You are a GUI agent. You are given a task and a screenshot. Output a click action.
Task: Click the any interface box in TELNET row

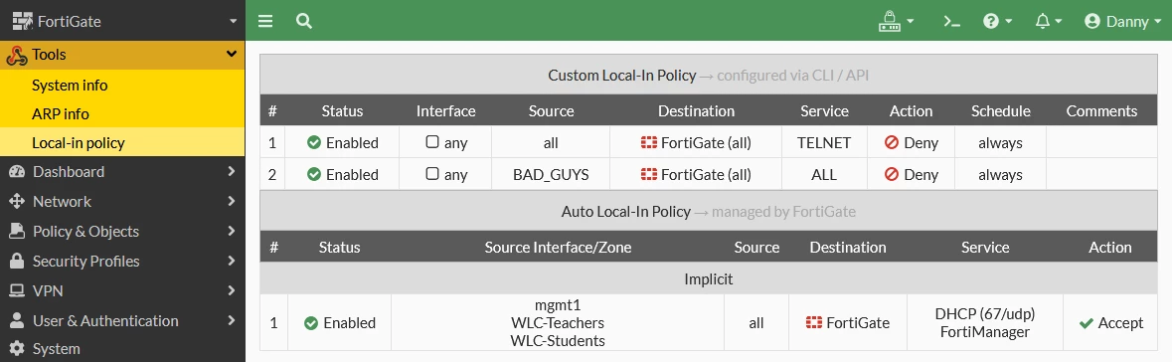[432, 142]
